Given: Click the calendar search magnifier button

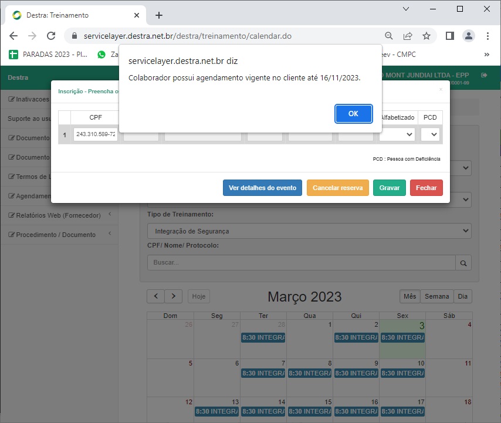Looking at the screenshot, I should point(463,263).
